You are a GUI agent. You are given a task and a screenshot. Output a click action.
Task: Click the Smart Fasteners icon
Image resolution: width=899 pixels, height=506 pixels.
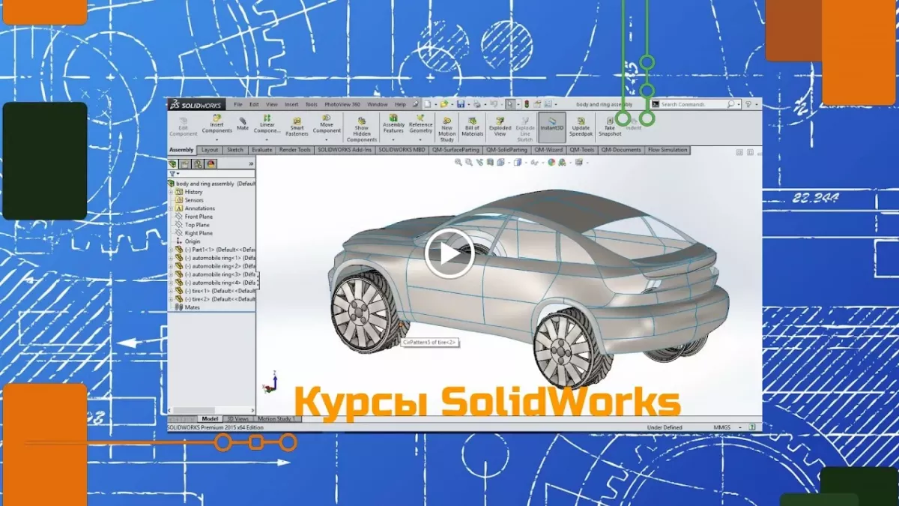coord(297,121)
